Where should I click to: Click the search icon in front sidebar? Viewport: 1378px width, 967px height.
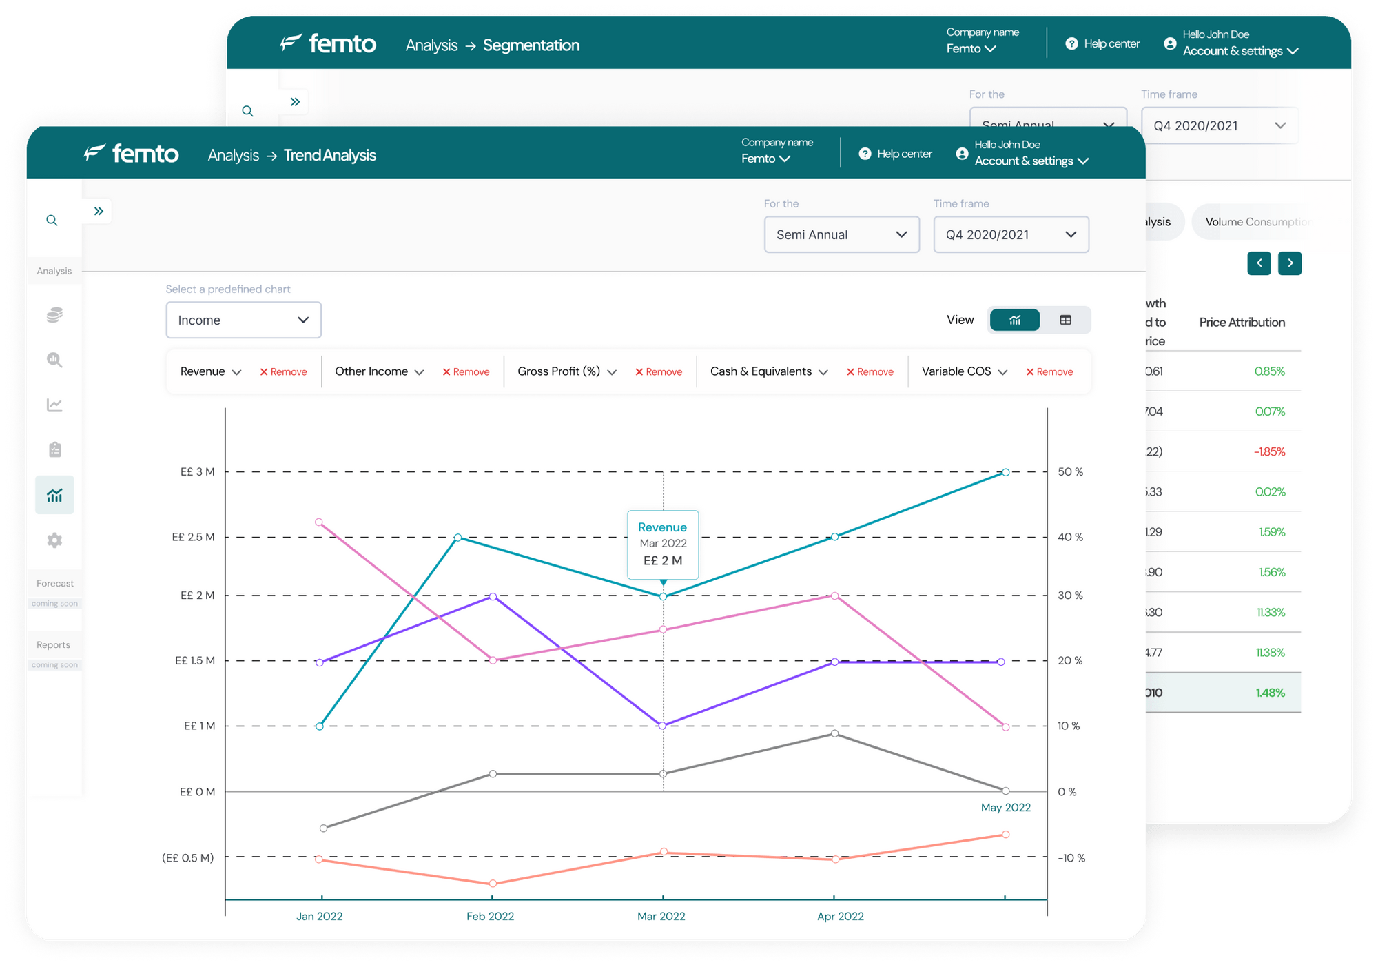click(52, 221)
